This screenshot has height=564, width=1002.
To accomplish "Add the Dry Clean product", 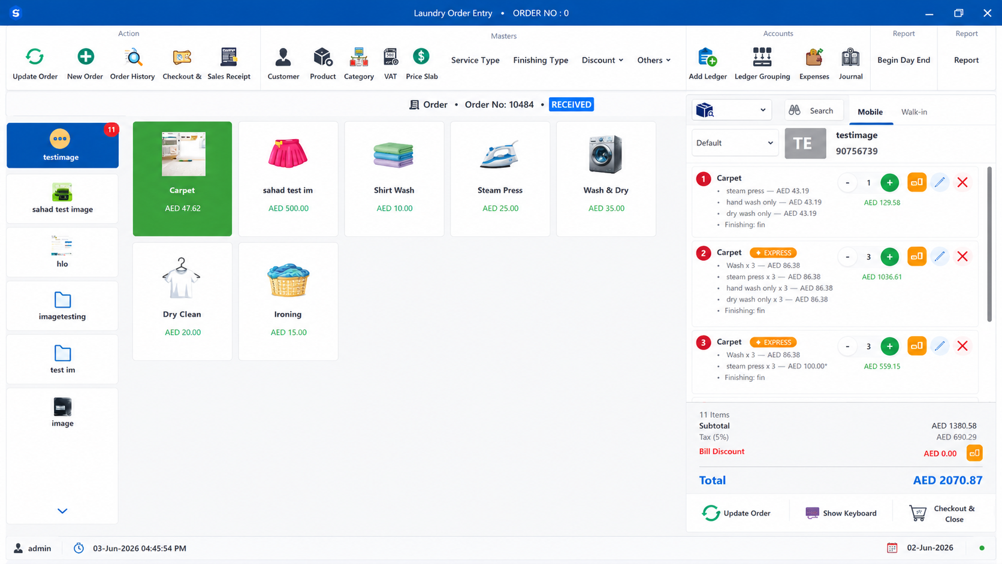I will [x=182, y=301].
